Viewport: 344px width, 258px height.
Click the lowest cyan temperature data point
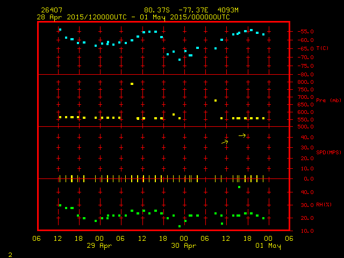click(x=180, y=60)
